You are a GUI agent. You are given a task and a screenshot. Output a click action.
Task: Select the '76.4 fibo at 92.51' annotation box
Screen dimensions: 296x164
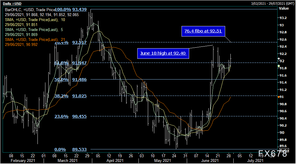point(202,31)
